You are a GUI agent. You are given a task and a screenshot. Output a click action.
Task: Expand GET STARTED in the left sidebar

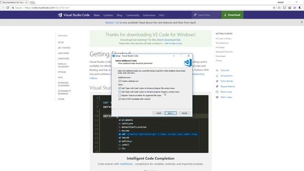(64, 47)
